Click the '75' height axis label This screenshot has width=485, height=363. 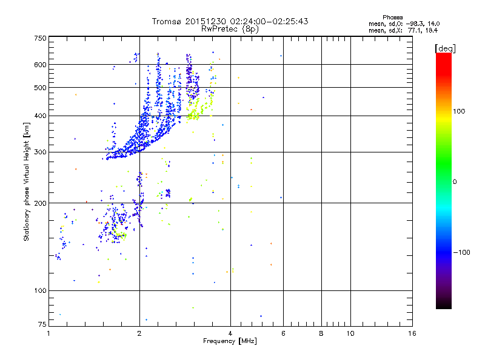42,324
